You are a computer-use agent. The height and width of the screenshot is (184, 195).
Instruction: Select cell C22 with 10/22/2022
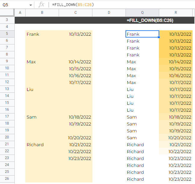[76, 151]
